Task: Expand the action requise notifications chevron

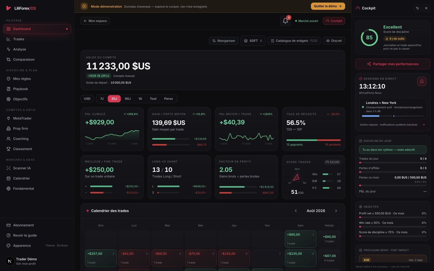Action: [424, 125]
